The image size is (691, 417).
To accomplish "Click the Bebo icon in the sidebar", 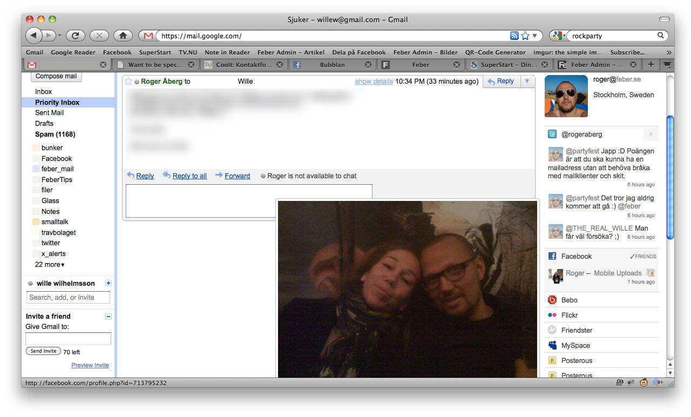I will click(552, 300).
